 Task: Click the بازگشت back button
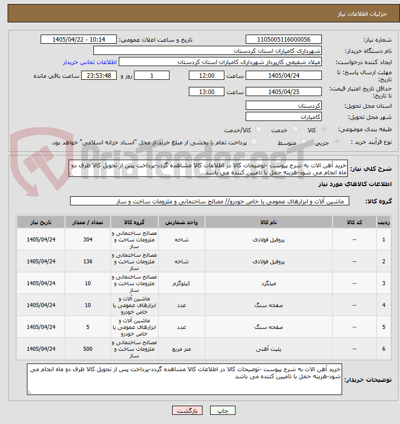187,410
